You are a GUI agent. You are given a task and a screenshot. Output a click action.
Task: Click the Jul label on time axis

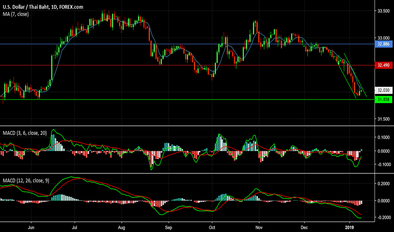tap(74, 227)
